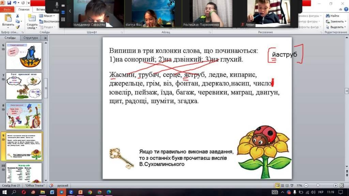
Task: Open the Заменить dropdown arrow
Action: tap(346, 21)
